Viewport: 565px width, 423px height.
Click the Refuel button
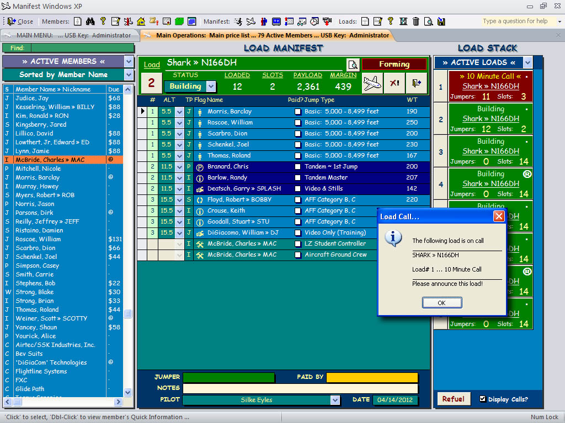click(x=454, y=399)
